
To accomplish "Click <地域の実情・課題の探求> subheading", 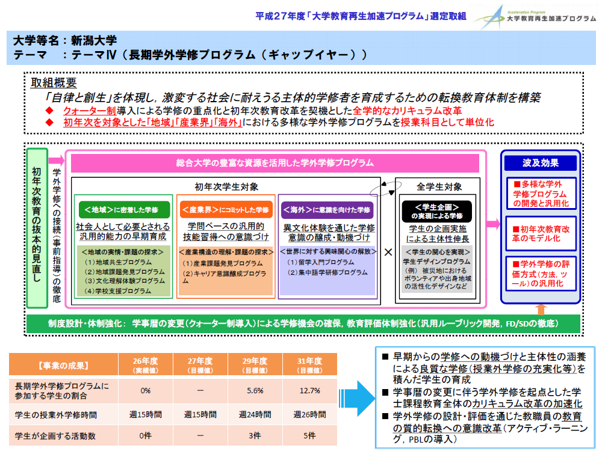I will pos(122,252).
